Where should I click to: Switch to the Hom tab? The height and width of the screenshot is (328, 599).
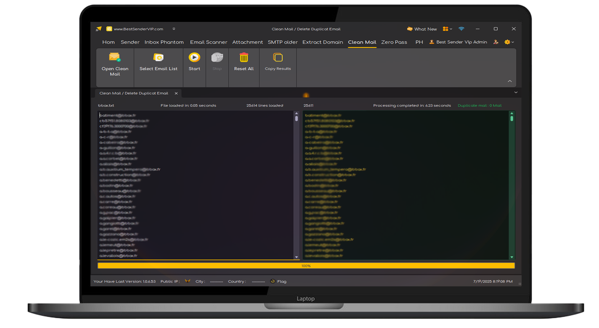pos(109,42)
